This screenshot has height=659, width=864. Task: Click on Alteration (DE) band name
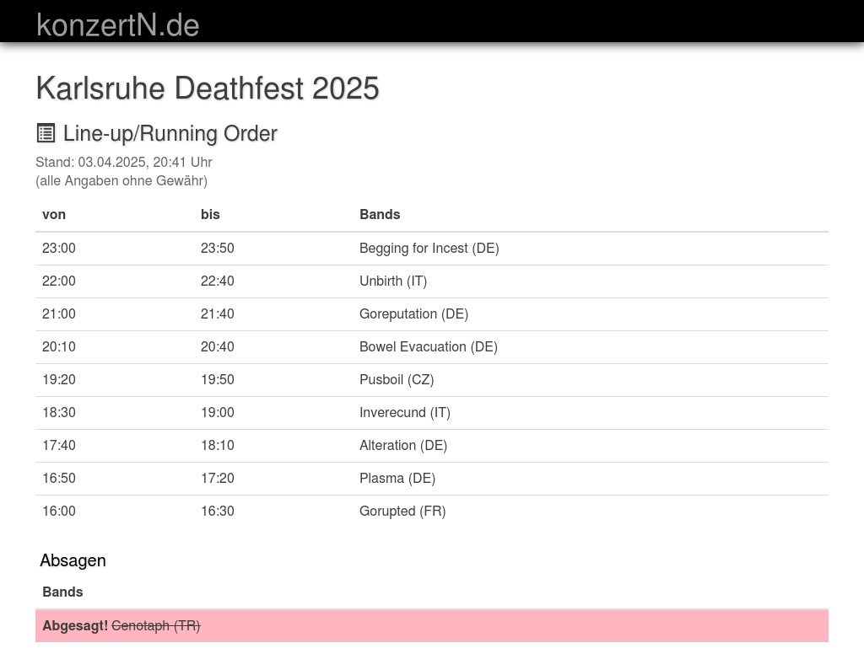pyautogui.click(x=402, y=445)
